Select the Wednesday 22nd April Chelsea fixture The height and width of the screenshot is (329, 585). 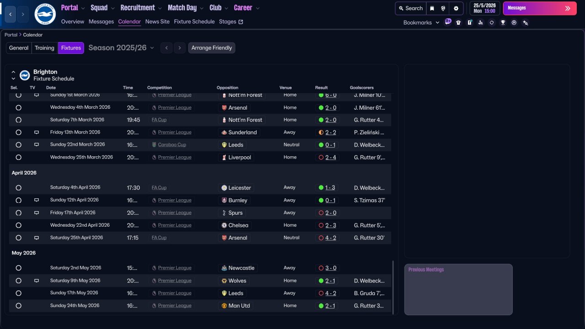click(x=18, y=225)
